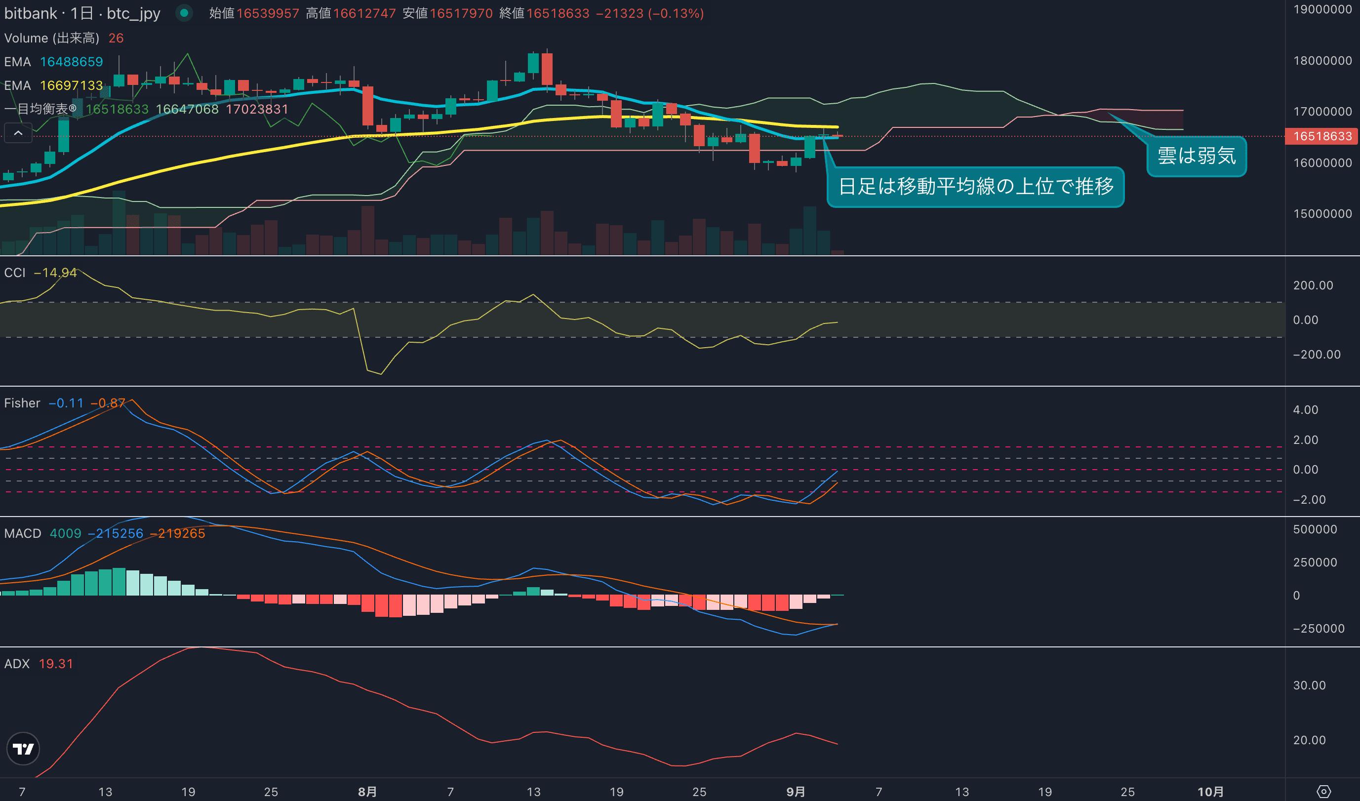Click the 9月 label on time axis
The image size is (1360, 801).
point(796,791)
